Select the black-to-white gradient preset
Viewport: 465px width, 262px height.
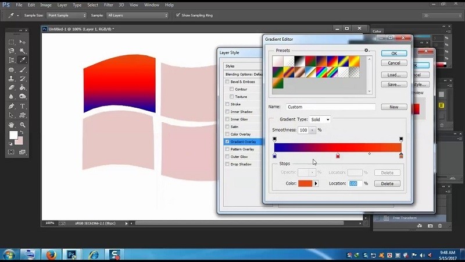(x=300, y=62)
